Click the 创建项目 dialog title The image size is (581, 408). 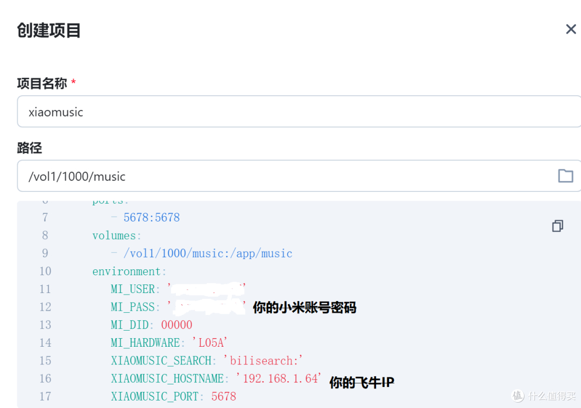[48, 31]
